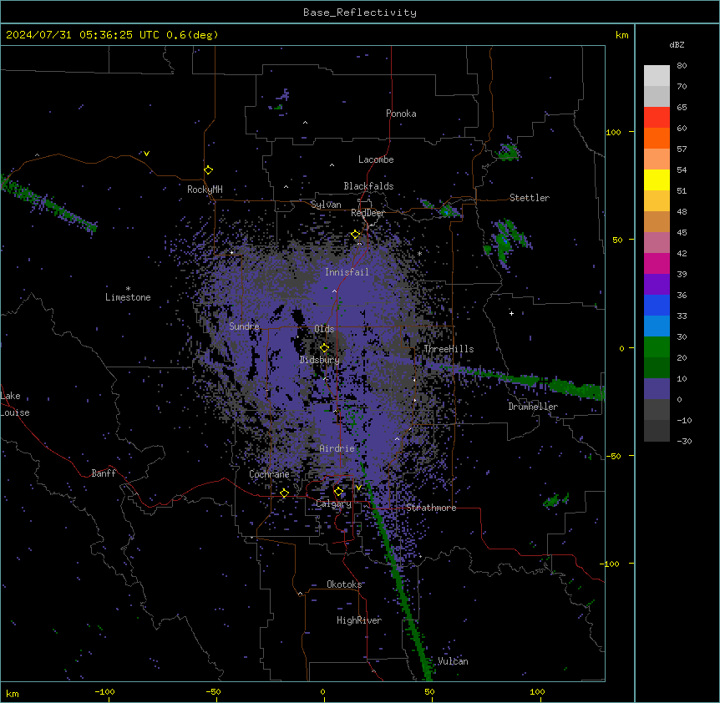Select the Lacombe city label
Screen dimensions: 720x703
376,159
